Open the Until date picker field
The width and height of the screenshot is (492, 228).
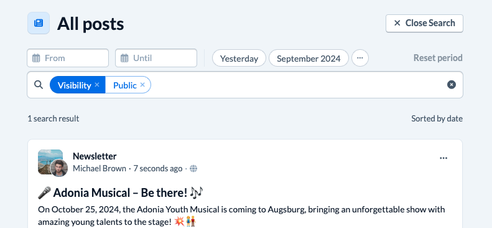pos(156,58)
